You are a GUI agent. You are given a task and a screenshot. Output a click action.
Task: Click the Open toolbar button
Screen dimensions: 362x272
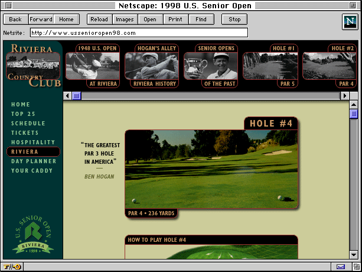tap(151, 19)
